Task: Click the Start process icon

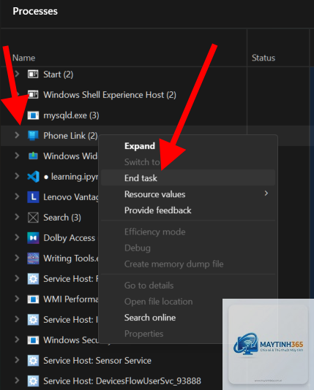Action: (x=33, y=74)
